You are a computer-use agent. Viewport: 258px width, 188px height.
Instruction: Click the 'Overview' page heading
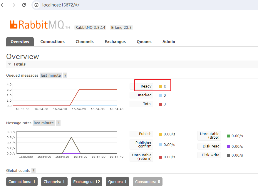tap(23, 57)
